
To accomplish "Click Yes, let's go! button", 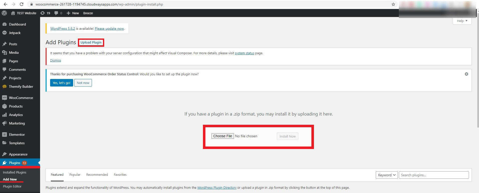I will coord(61,83).
